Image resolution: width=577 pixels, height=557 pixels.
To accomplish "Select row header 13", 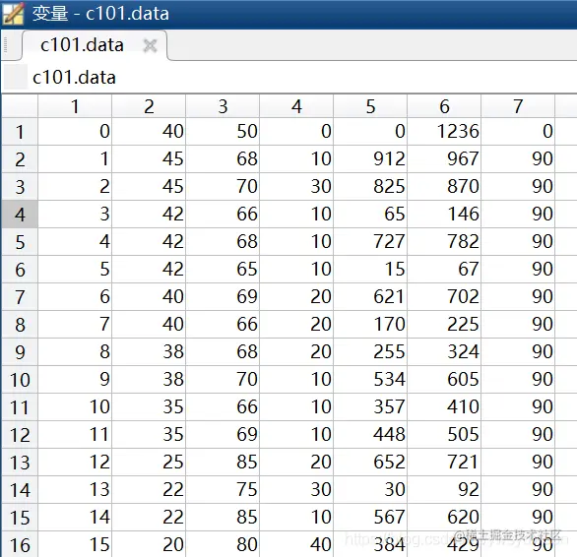I will (20, 463).
